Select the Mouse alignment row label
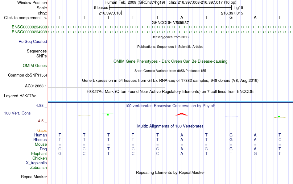The height and width of the screenshot is (184, 293). click(41, 144)
